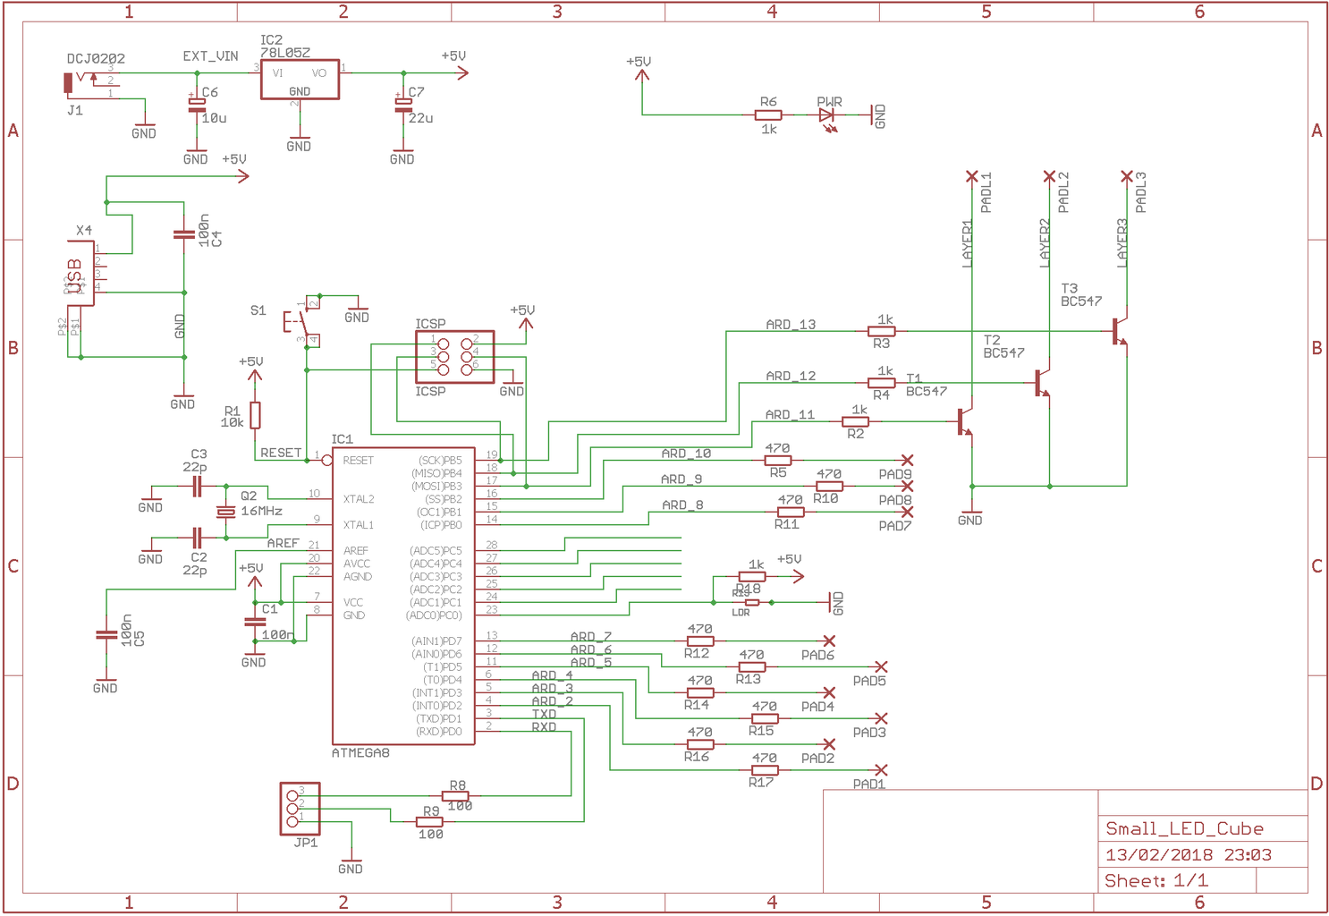Click the "TXD" net label

[544, 714]
